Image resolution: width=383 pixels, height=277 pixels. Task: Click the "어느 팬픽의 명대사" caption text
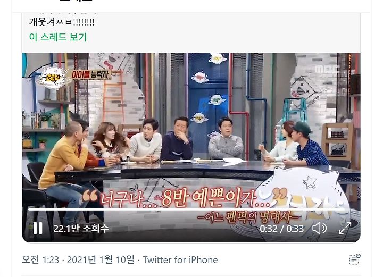pyautogui.click(x=248, y=217)
